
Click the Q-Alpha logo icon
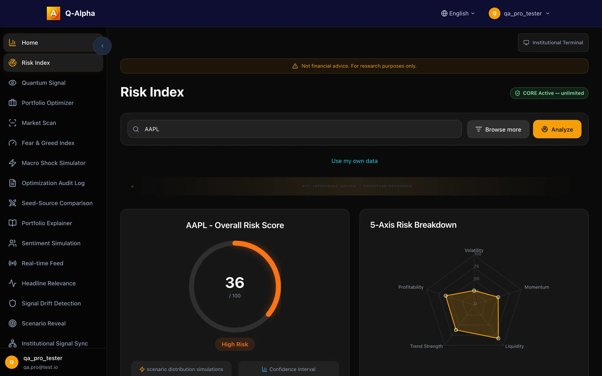tap(53, 13)
